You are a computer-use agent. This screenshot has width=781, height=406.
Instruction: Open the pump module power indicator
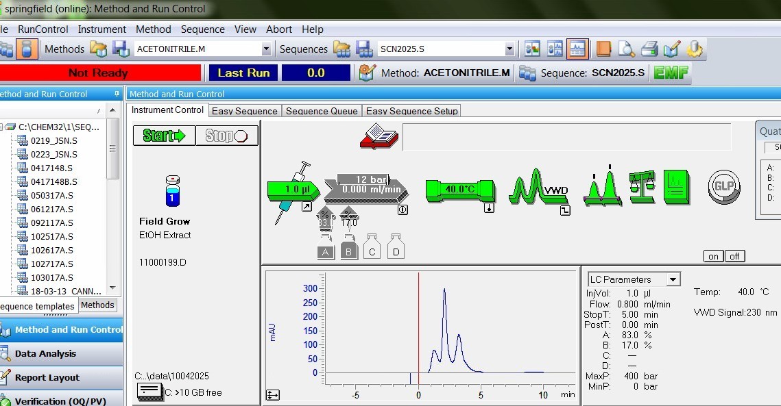point(402,210)
